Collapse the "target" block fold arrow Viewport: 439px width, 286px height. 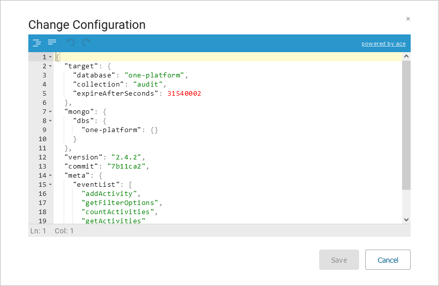51,66
